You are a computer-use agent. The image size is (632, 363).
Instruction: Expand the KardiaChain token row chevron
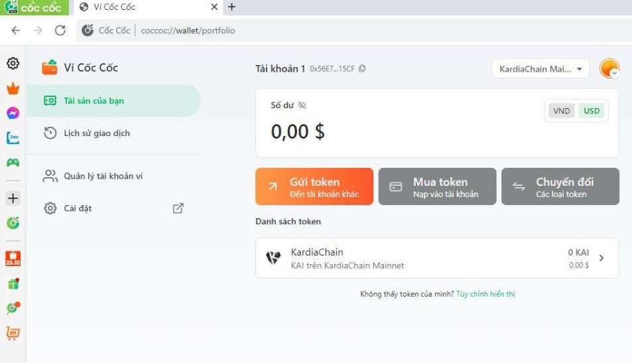[x=601, y=258]
